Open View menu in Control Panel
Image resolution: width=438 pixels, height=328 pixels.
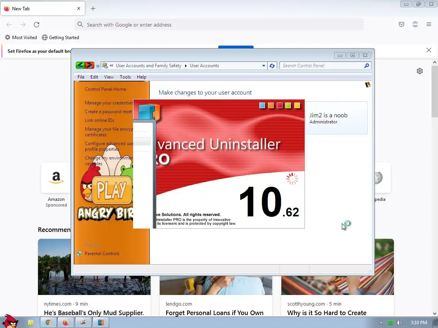pos(109,77)
